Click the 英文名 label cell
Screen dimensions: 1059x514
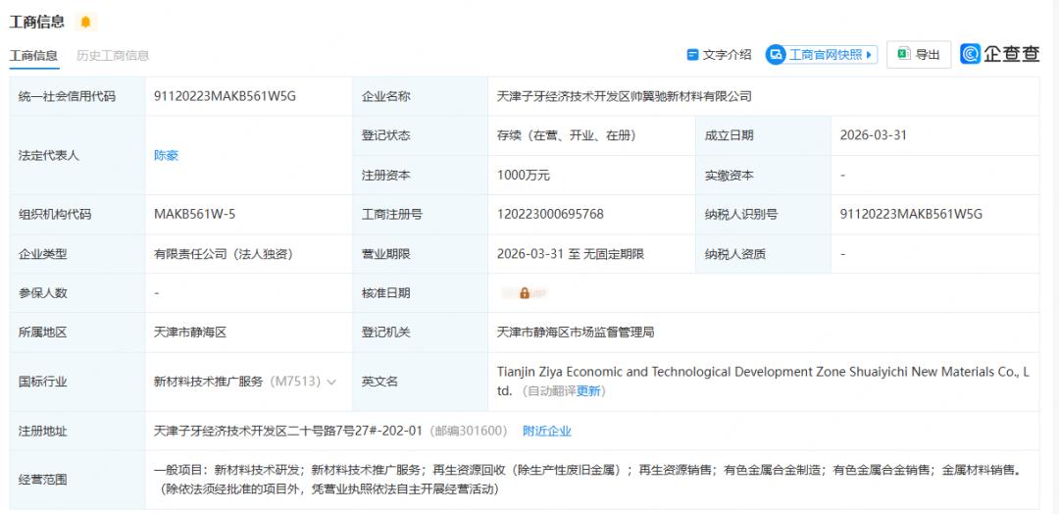(420, 382)
